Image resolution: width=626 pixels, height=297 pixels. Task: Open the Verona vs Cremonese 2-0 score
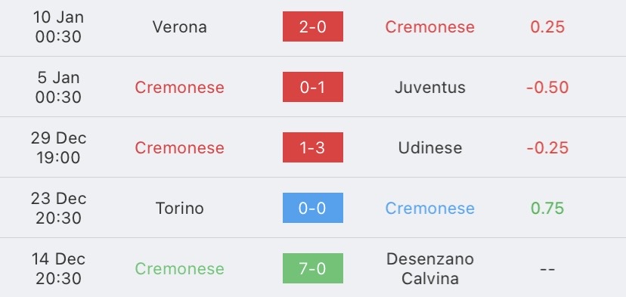coord(312,26)
